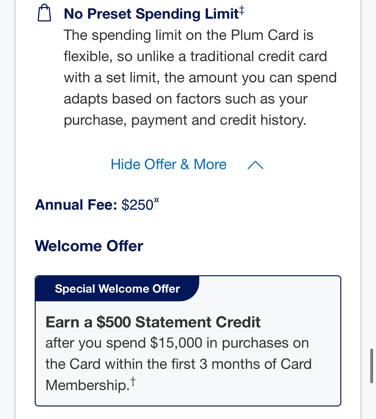
Task: Click the word Membership in offer card
Action: 87,385
